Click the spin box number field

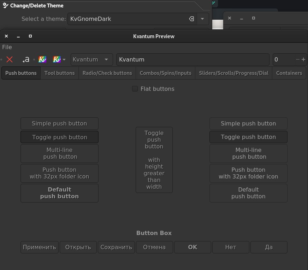[x=284, y=59]
